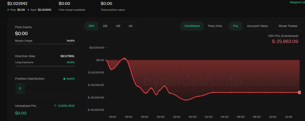Click the 14:00 x-axis label
The height and width of the screenshot is (121, 305).
pyautogui.click(x=112, y=117)
